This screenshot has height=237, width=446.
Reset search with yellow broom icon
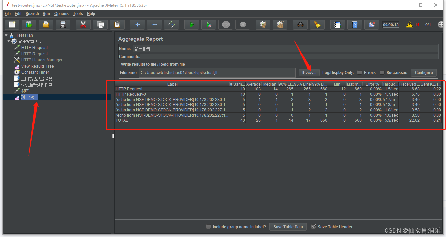[x=317, y=24]
